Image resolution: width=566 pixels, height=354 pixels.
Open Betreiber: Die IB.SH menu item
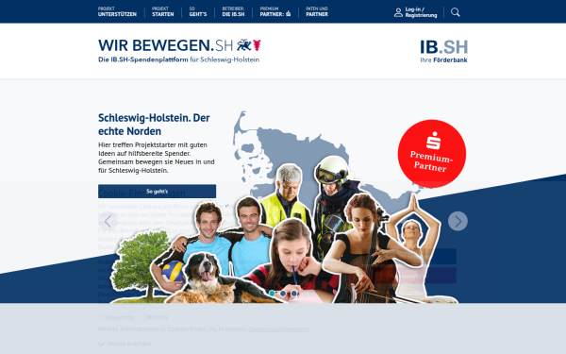pos(233,11)
